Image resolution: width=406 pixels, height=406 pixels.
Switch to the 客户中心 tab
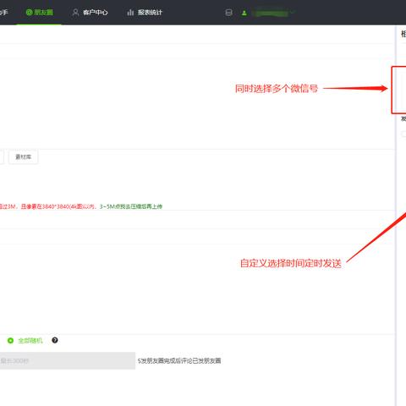[96, 13]
